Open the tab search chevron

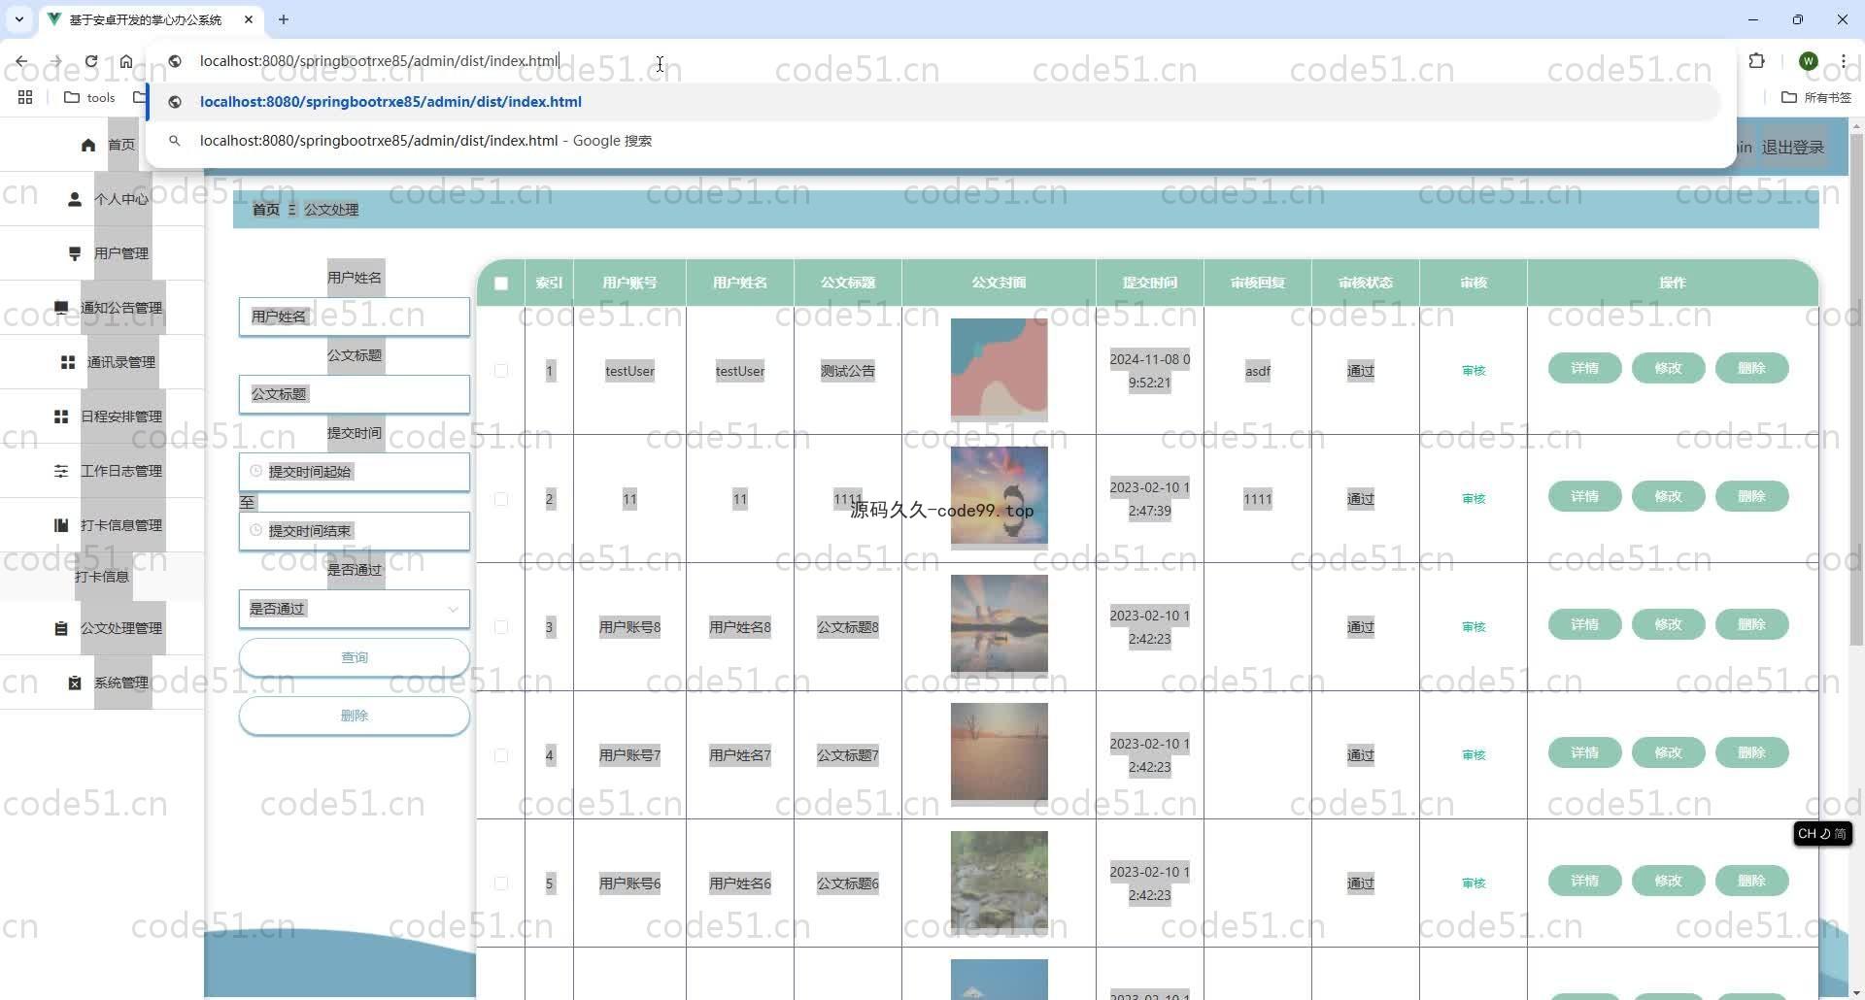click(18, 19)
